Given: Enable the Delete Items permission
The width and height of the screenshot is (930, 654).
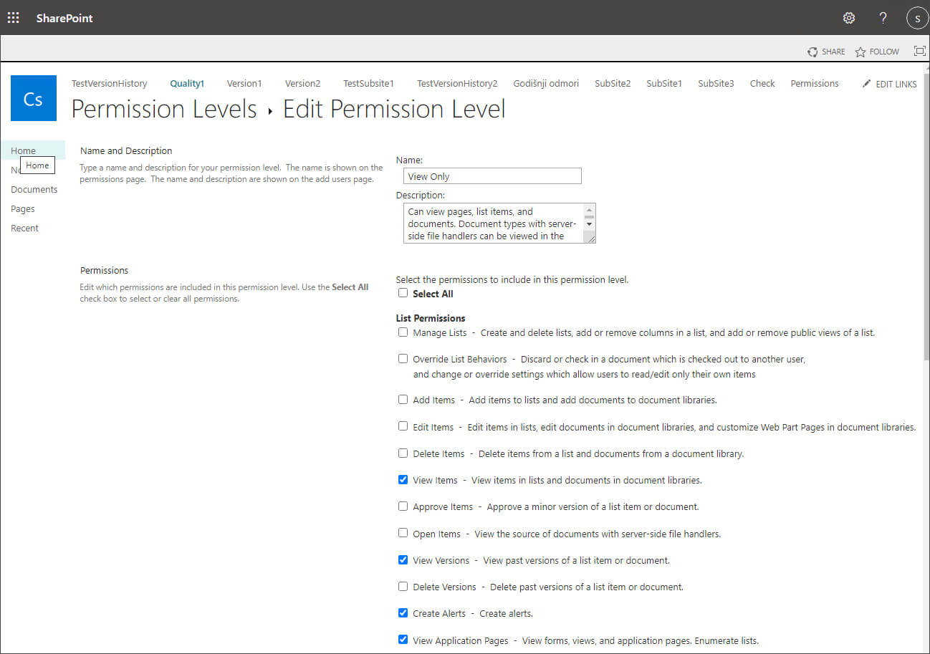Looking at the screenshot, I should click(x=403, y=453).
